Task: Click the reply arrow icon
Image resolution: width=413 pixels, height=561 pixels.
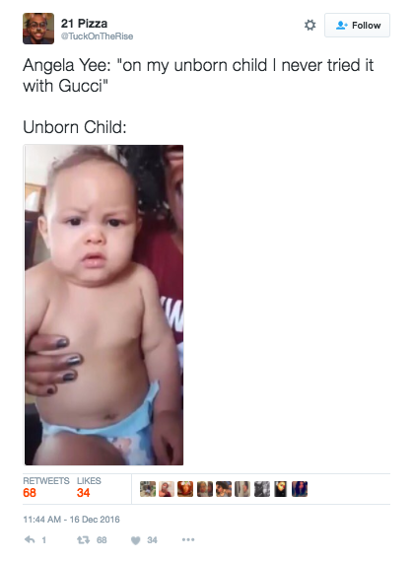Action: (x=30, y=539)
